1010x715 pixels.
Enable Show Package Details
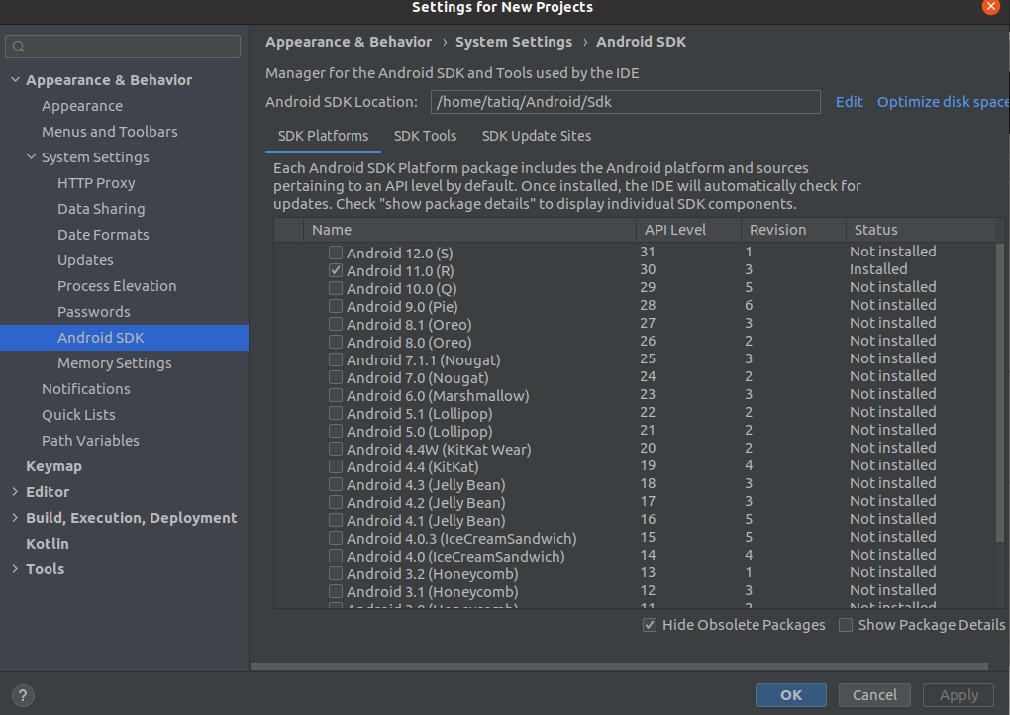[846, 624]
